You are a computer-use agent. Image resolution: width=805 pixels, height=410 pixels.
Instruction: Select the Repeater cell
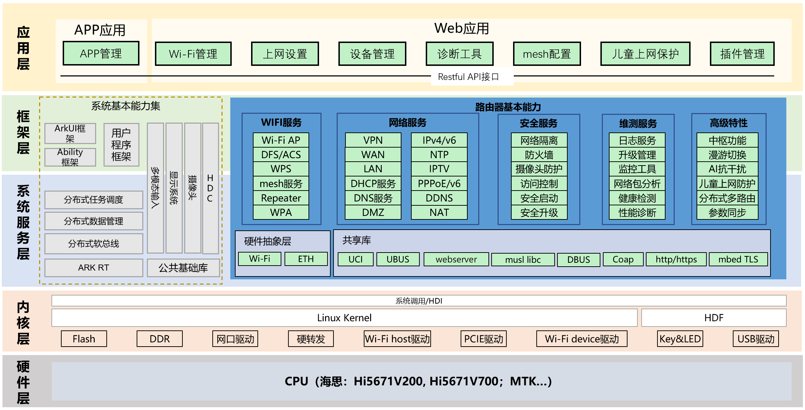pos(281,198)
